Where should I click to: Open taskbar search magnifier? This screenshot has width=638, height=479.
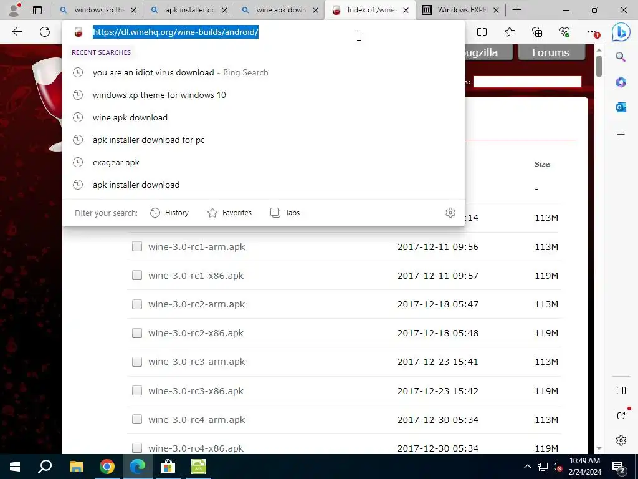click(45, 467)
